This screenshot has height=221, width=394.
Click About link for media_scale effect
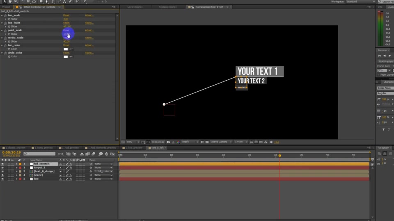click(89, 38)
